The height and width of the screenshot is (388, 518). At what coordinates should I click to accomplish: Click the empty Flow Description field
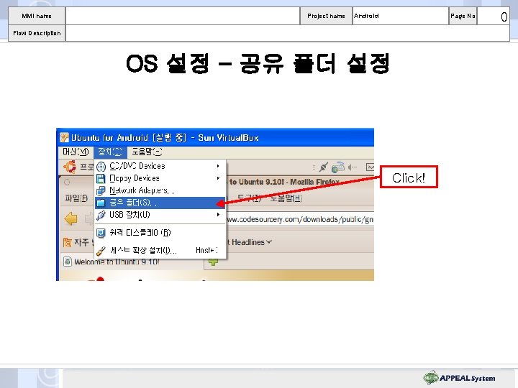287,33
